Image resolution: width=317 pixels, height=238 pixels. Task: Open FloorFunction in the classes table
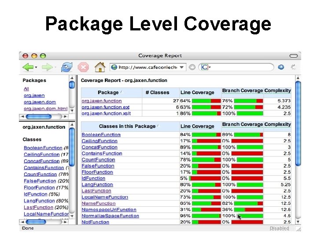97,172
